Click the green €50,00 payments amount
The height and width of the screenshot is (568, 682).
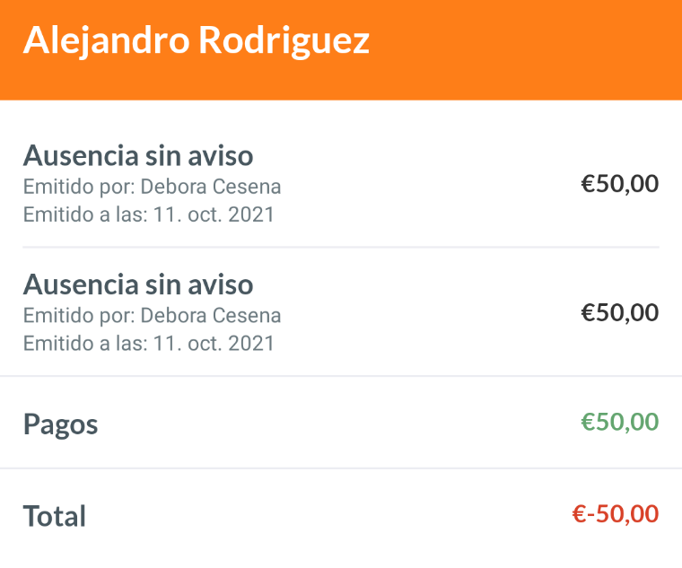619,422
